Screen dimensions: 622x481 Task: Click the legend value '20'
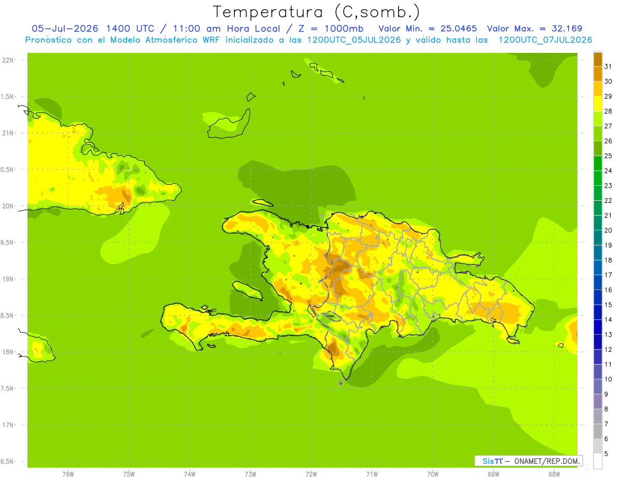608,230
